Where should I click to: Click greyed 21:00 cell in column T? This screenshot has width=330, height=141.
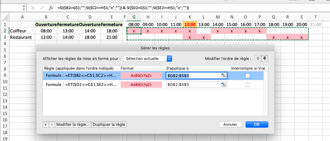pyautogui.click(x=316, y=25)
